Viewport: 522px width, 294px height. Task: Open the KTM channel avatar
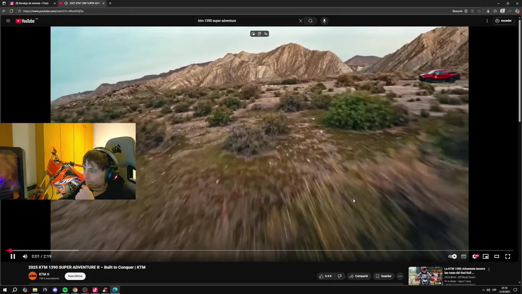coord(33,276)
